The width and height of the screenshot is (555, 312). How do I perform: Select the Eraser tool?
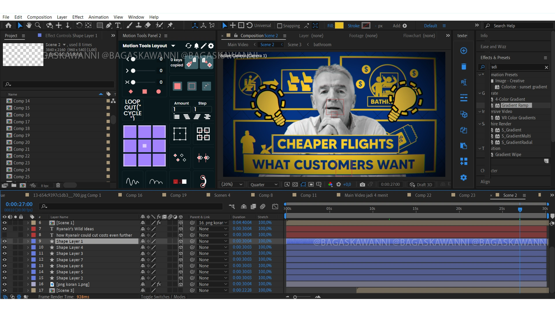148,25
